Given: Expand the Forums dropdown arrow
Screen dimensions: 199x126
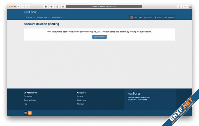Looking at the screenshot, I should (x=34, y=17).
